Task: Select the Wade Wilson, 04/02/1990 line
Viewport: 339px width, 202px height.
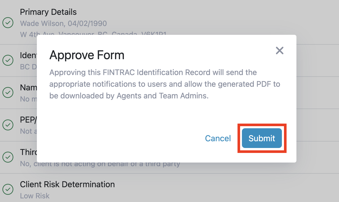Action: coord(63,23)
